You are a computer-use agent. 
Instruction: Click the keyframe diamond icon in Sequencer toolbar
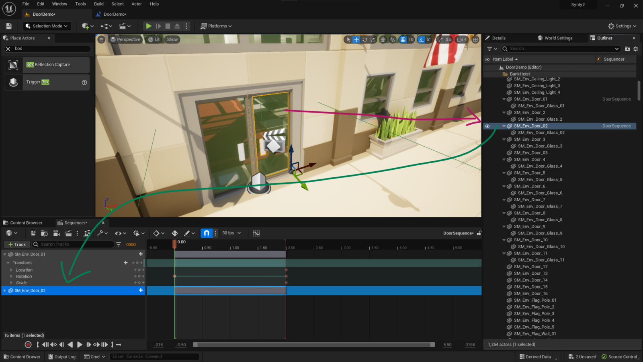156,233
